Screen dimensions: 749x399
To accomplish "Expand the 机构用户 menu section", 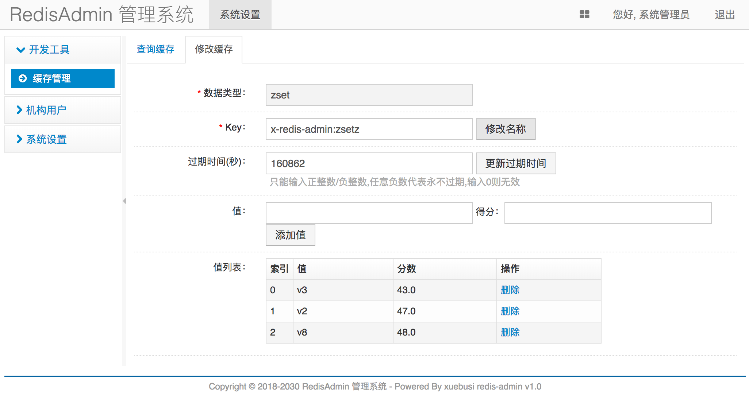I will [x=46, y=110].
